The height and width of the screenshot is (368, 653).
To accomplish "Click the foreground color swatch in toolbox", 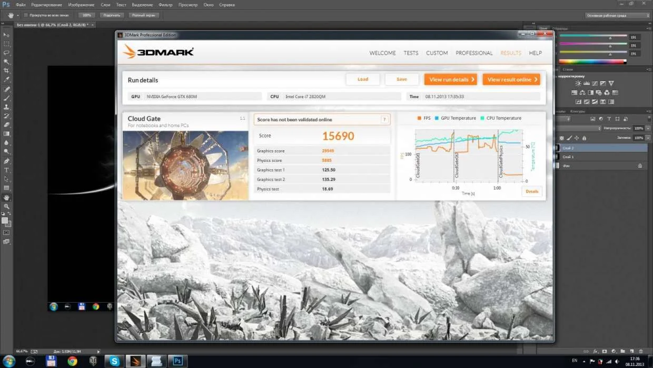I will [x=5, y=220].
